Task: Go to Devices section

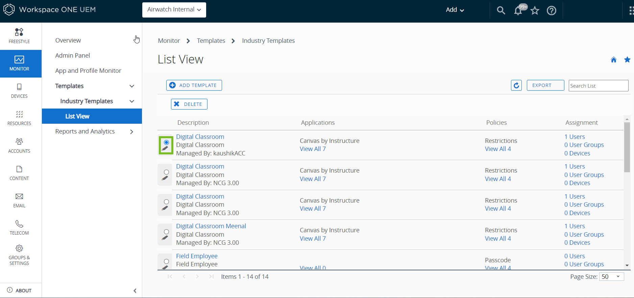Action: (19, 91)
